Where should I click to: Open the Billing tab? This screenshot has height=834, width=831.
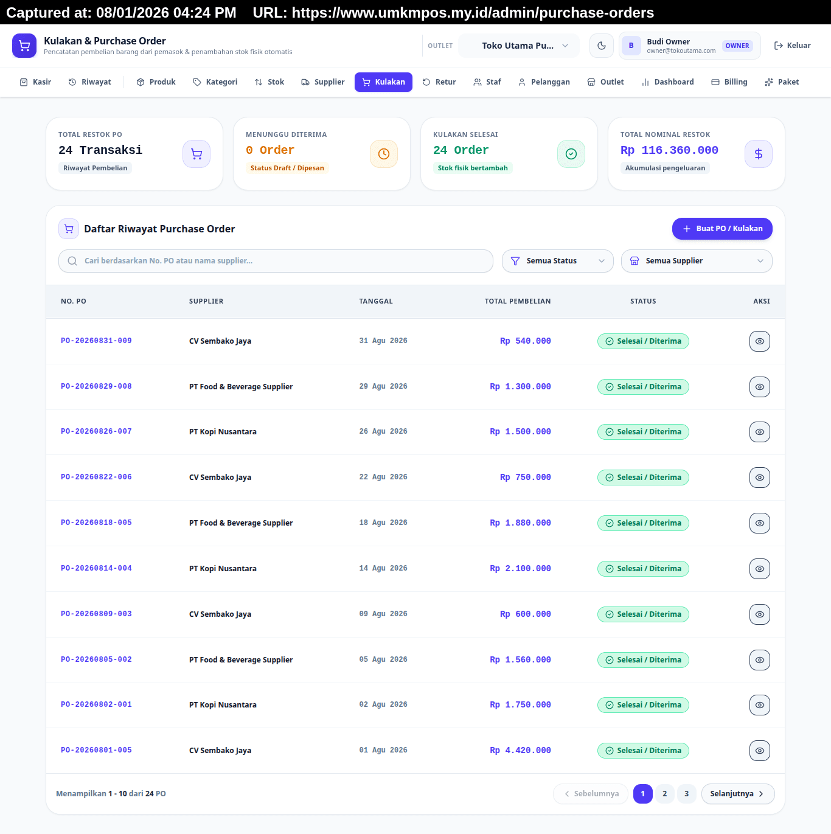pyautogui.click(x=729, y=82)
